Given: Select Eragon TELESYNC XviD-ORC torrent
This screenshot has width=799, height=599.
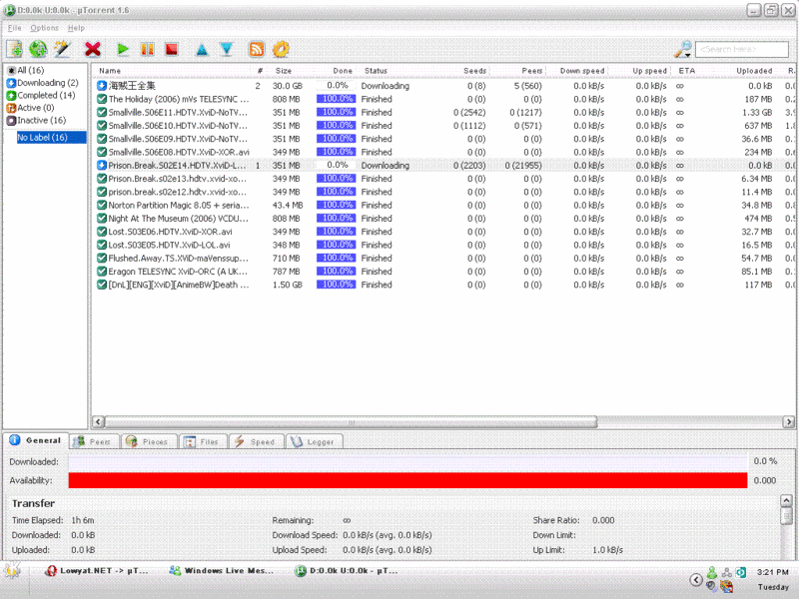Looking at the screenshot, I should tap(443, 272).
